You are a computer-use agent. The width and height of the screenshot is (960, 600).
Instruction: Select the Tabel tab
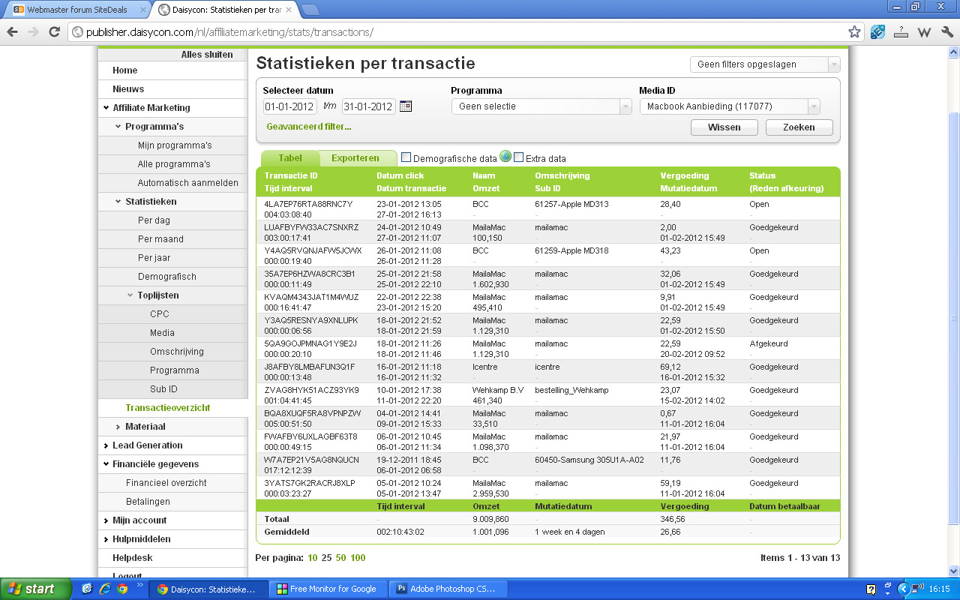point(290,158)
